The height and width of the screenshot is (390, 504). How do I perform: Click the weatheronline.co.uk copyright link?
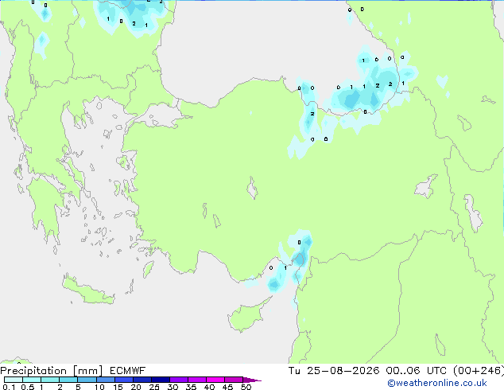pos(437,383)
